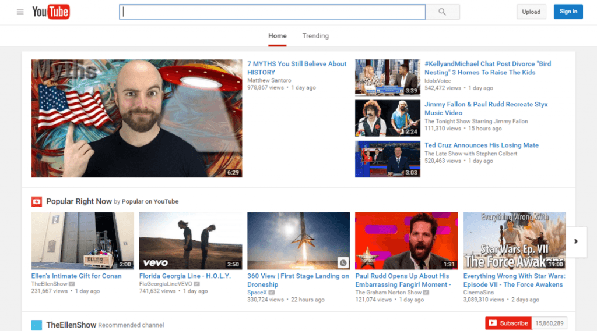
Task: Open Ellen's Intimate Gift for Conan link
Action: click(x=76, y=276)
